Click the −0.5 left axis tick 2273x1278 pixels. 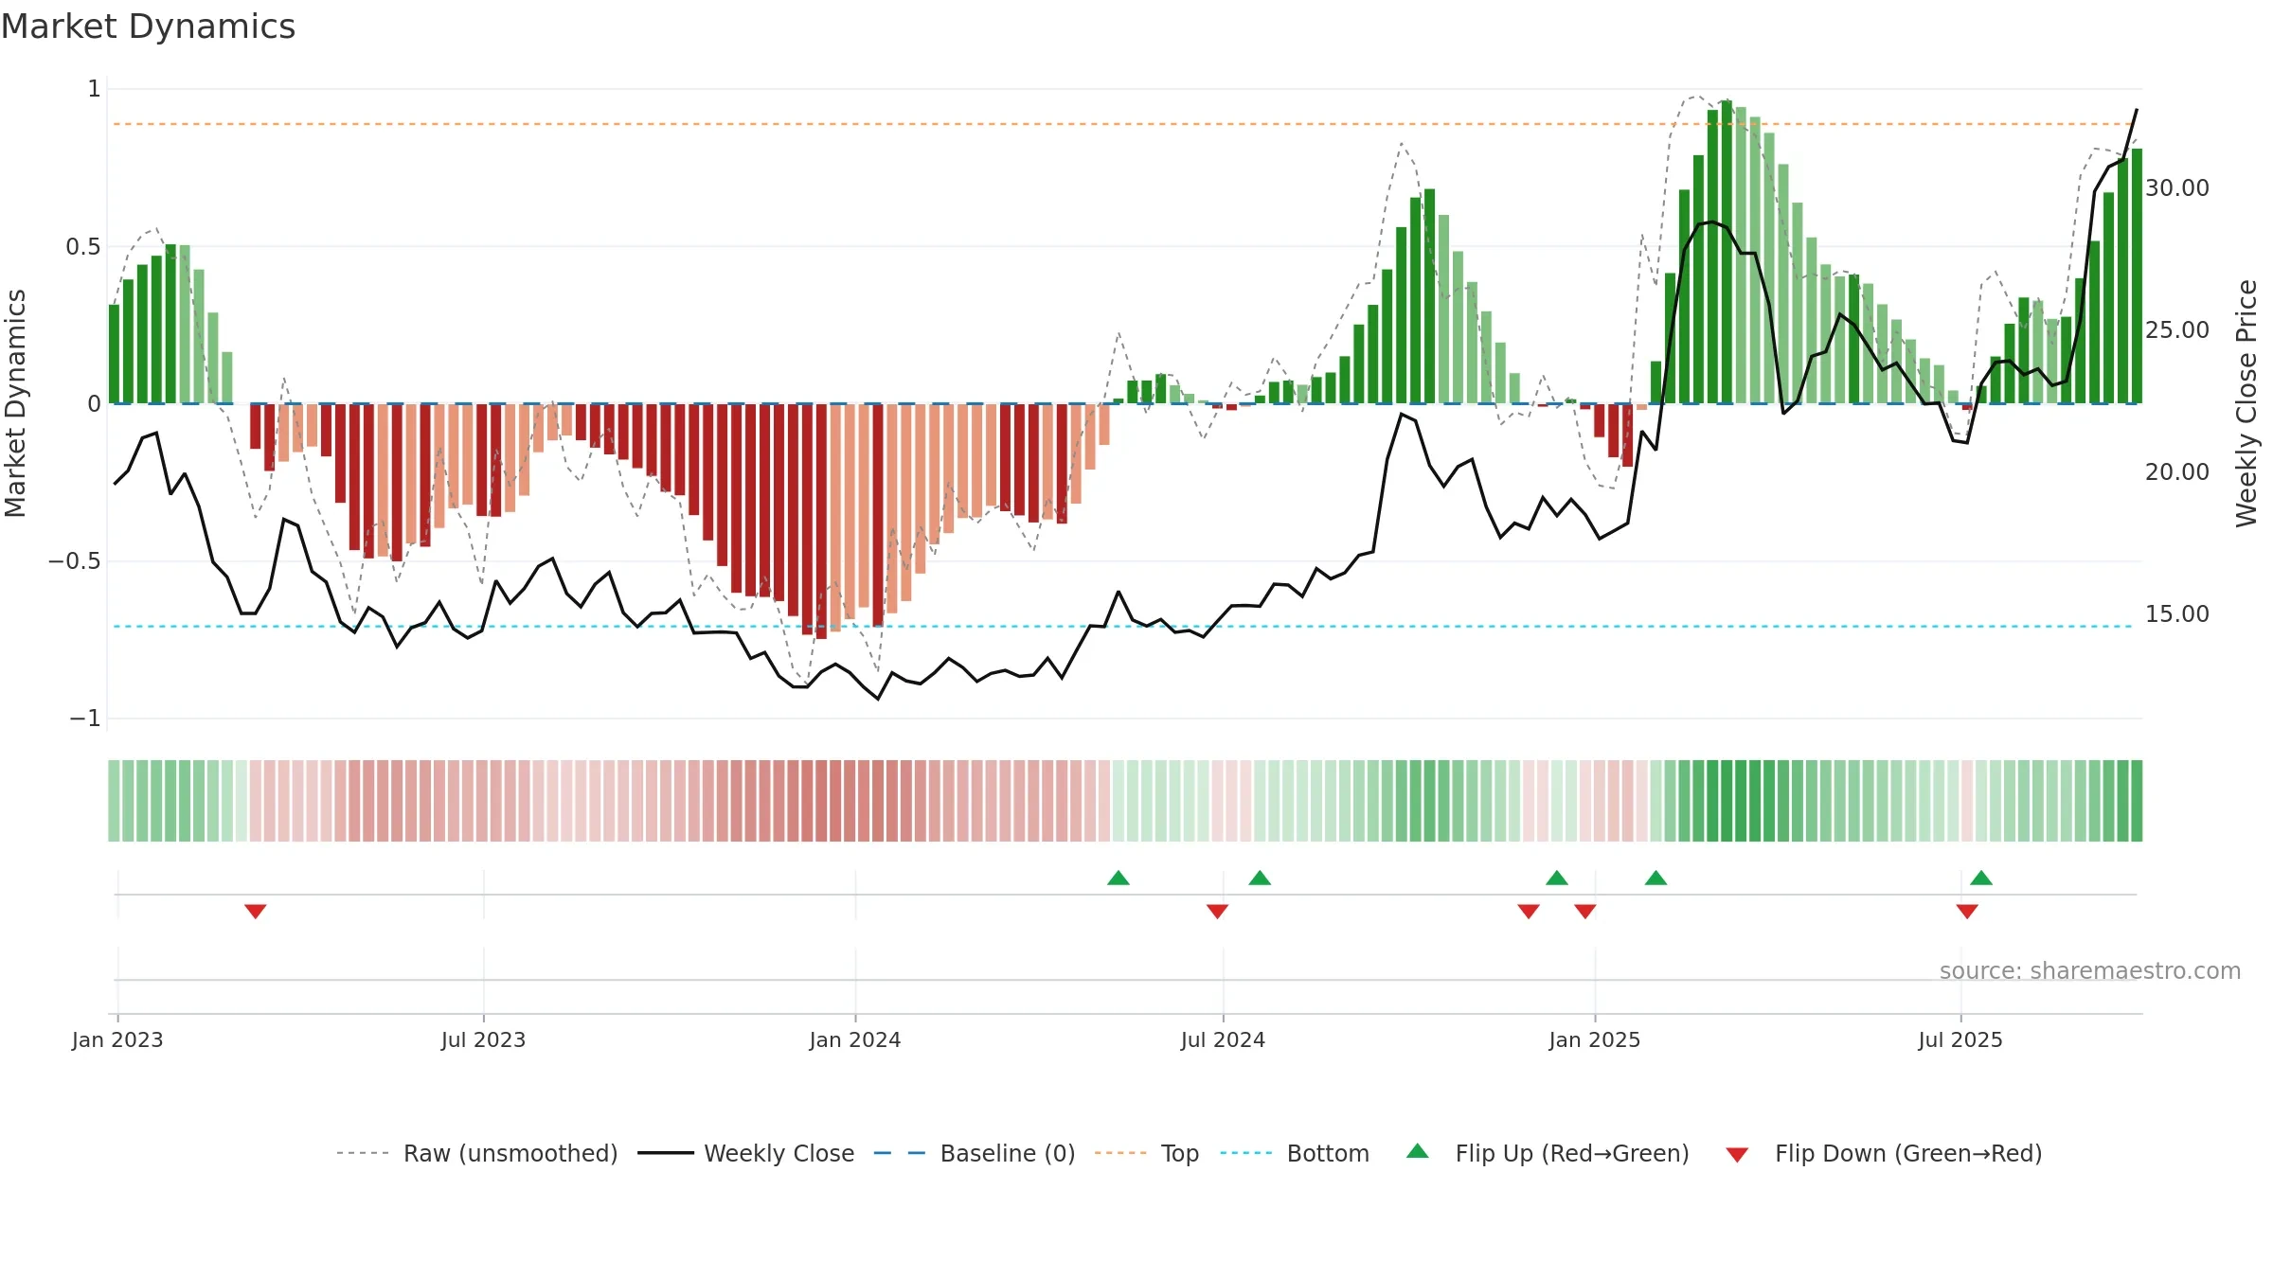point(75,561)
